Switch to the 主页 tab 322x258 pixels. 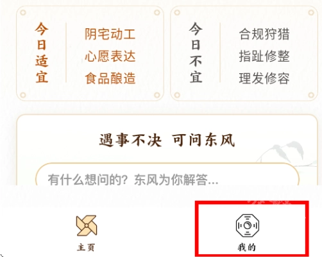tap(86, 234)
